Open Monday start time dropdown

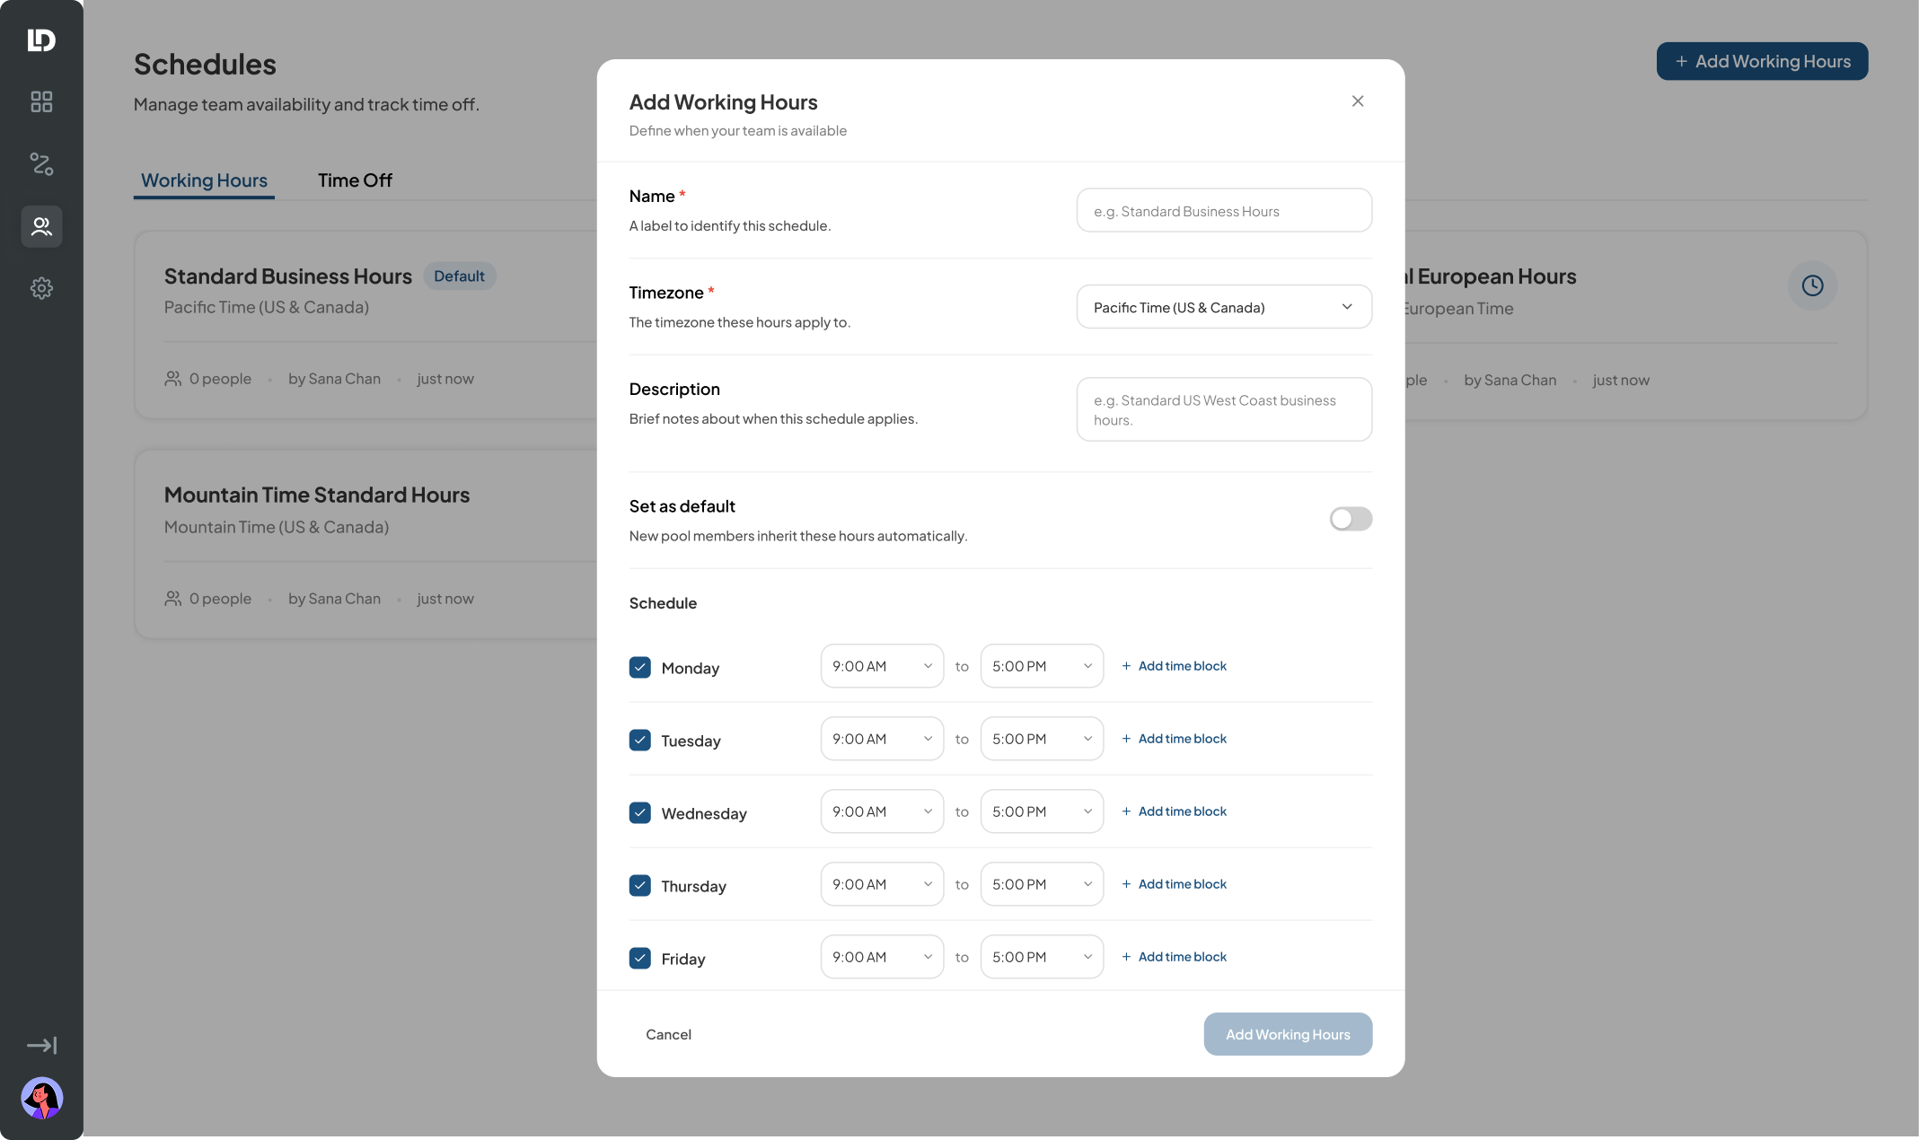click(x=882, y=666)
